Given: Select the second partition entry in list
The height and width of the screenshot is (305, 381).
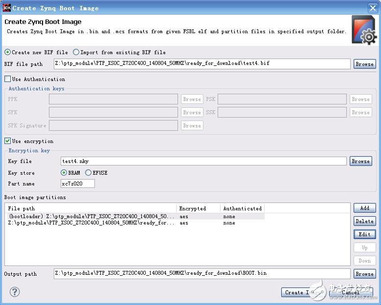Looking at the screenshot, I should (x=91, y=223).
